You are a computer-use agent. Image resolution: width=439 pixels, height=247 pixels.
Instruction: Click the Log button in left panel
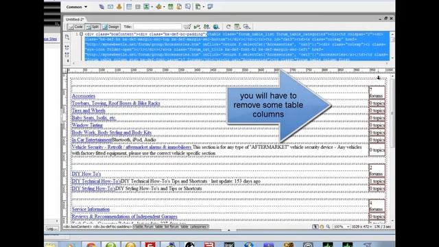tap(52, 228)
